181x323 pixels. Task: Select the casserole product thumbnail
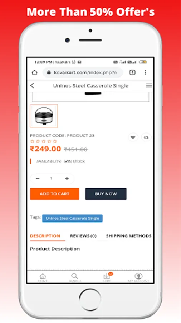44,116
